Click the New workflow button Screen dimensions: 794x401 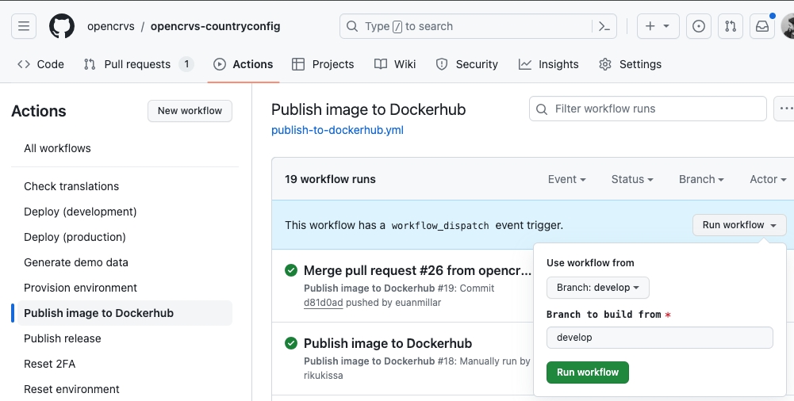pos(190,111)
